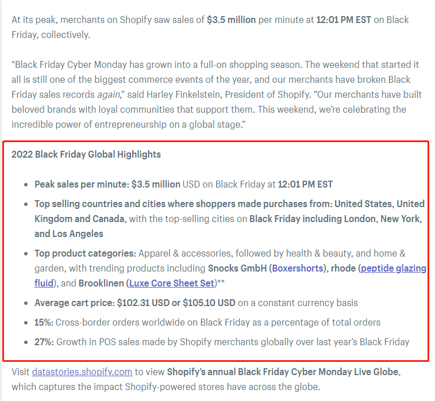The width and height of the screenshot is (435, 401).
Task: Visit the datastories.shopify.com link
Action: click(82, 372)
